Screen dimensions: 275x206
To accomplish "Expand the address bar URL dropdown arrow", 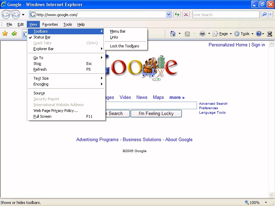I will point(169,14).
